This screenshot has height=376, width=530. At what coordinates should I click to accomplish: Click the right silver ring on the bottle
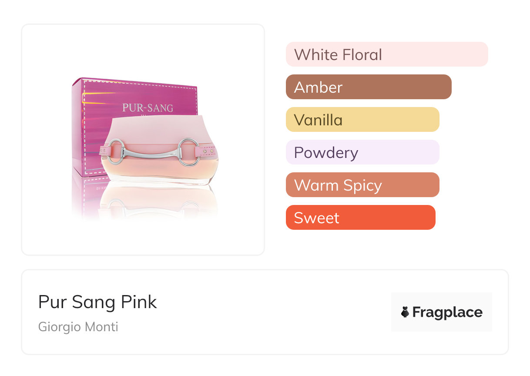(188, 152)
